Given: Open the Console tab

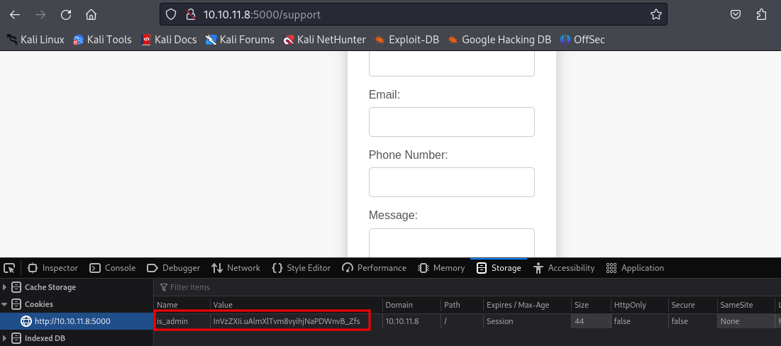Looking at the screenshot, I should pos(113,268).
